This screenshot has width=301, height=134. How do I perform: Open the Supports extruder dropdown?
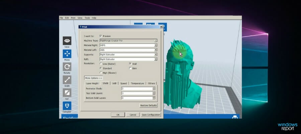click(156, 55)
